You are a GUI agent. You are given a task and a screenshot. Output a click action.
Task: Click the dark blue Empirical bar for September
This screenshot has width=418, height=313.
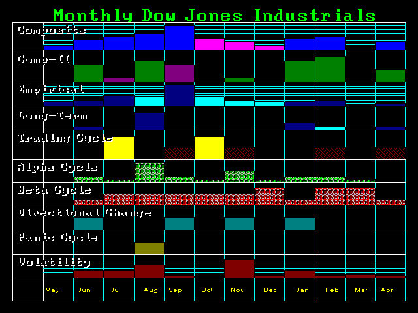click(179, 96)
